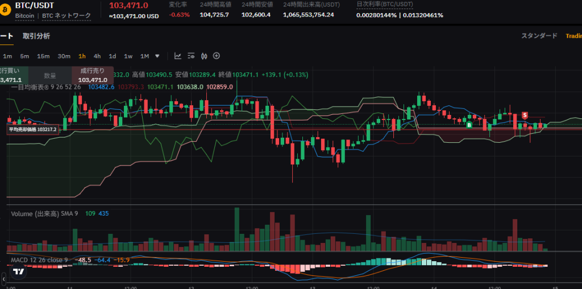Click the candlestick chart type icon
This screenshot has width=582, height=289.
pos(203,56)
